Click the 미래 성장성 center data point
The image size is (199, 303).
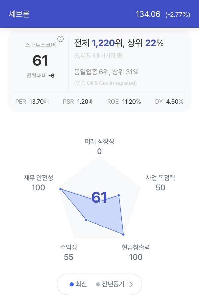pyautogui.click(x=99, y=201)
